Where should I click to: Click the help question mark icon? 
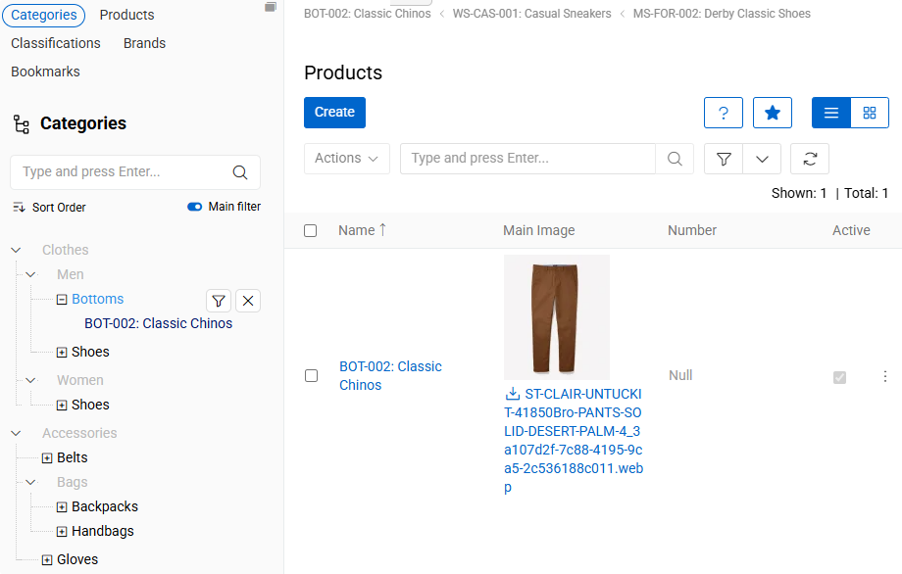(723, 113)
